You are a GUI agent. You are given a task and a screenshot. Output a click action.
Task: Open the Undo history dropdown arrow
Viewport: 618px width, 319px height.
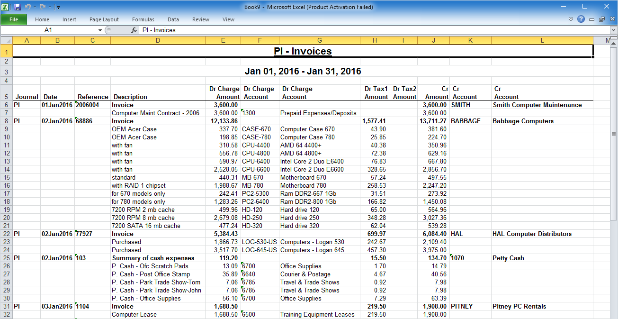(35, 7)
